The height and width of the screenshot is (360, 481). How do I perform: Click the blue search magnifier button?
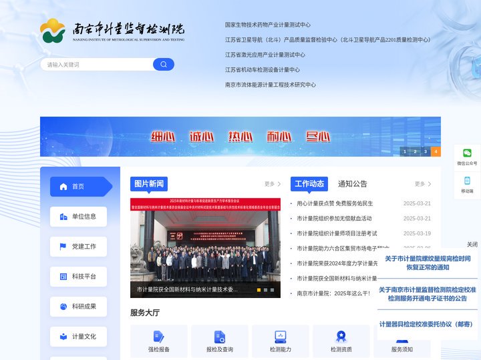coord(164,64)
